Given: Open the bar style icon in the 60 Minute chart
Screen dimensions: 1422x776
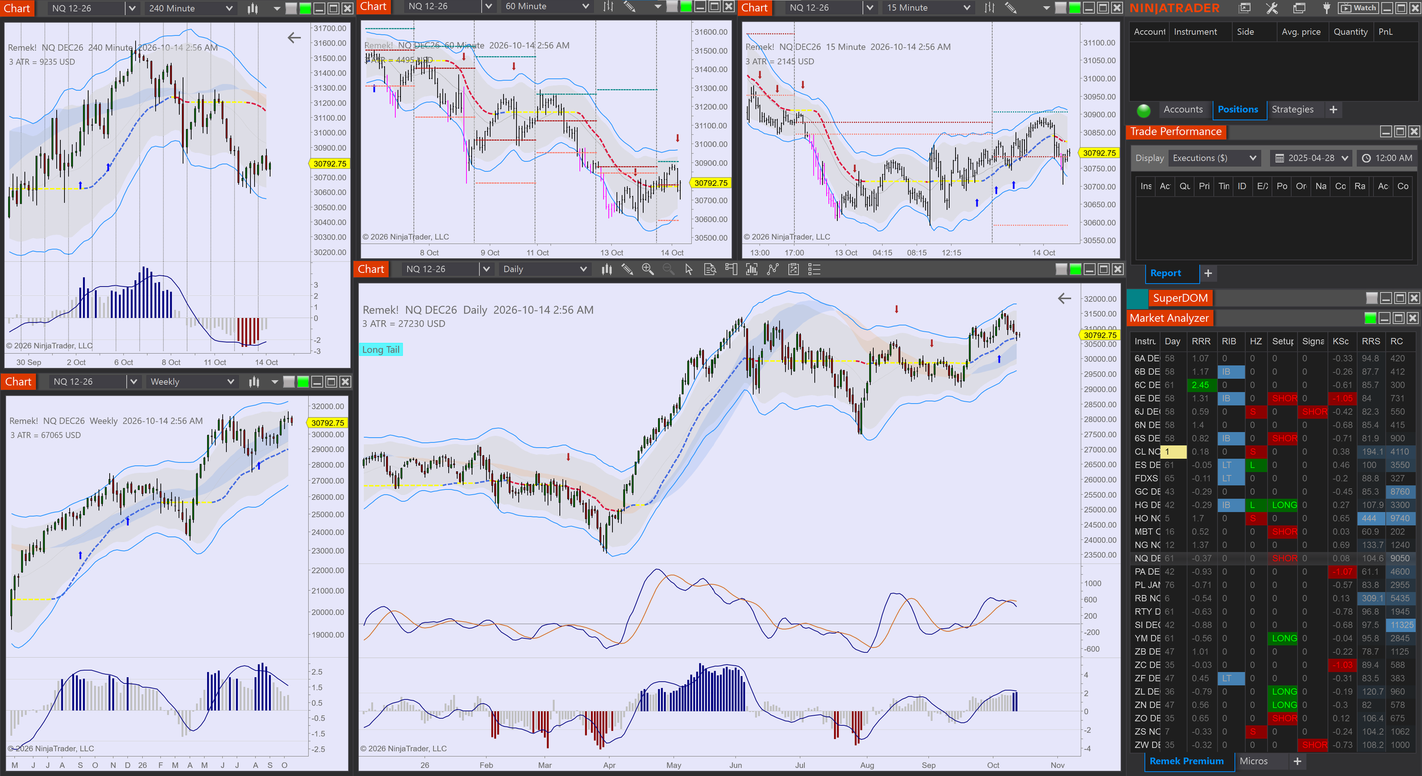Looking at the screenshot, I should pos(608,6).
